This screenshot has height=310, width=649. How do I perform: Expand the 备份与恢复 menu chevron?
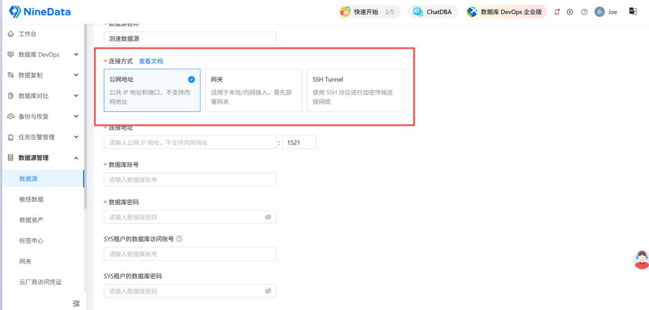click(76, 116)
